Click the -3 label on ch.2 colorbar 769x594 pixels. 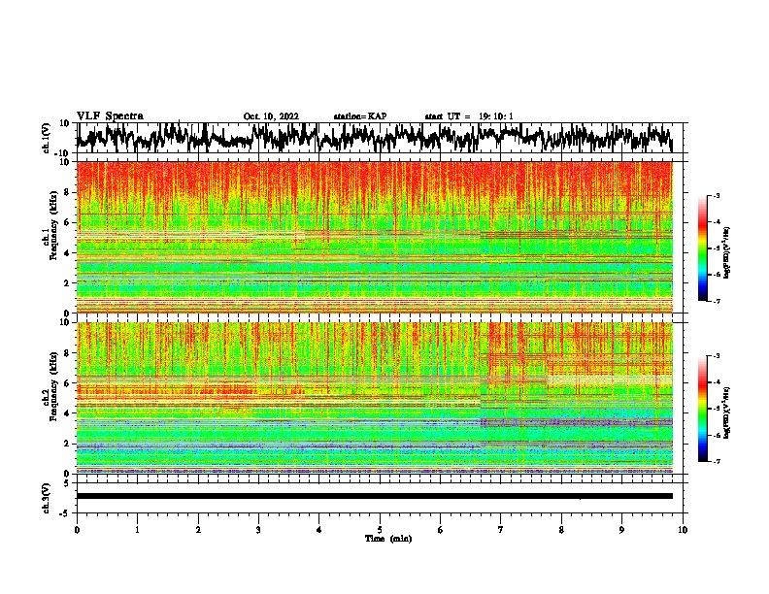717,356
